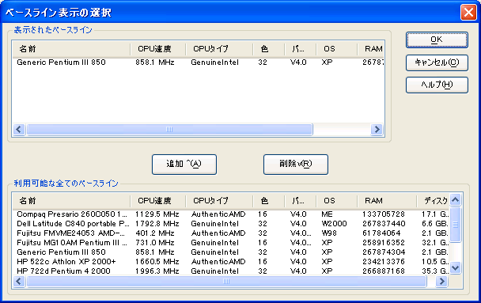
Task: Click RAM value 258916352
Action: (x=384, y=243)
